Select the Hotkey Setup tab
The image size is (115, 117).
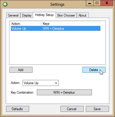click(x=44, y=15)
